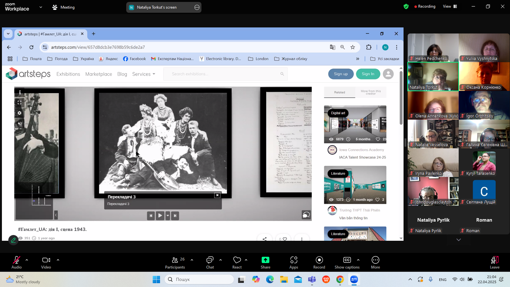Open the exhibition chat bubble icon
The height and width of the screenshot is (287, 510).
[x=306, y=215]
